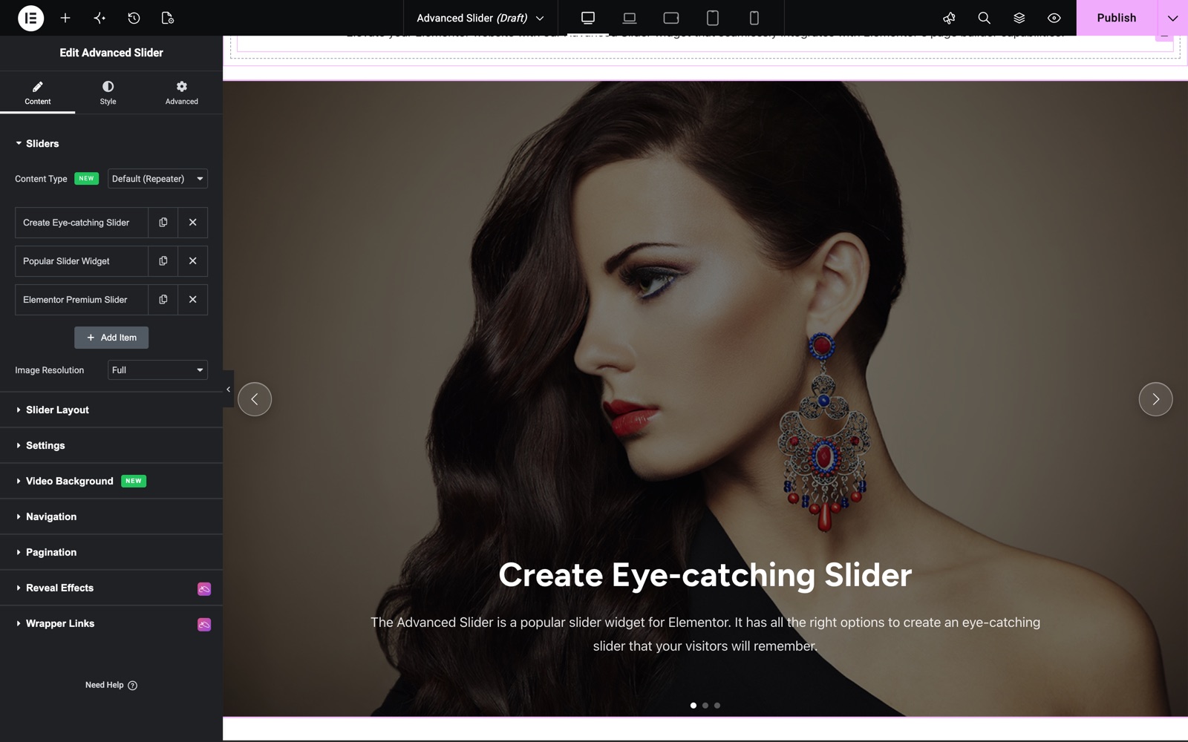The width and height of the screenshot is (1188, 742).
Task: Expand the Wrapper Links section
Action: click(x=111, y=623)
